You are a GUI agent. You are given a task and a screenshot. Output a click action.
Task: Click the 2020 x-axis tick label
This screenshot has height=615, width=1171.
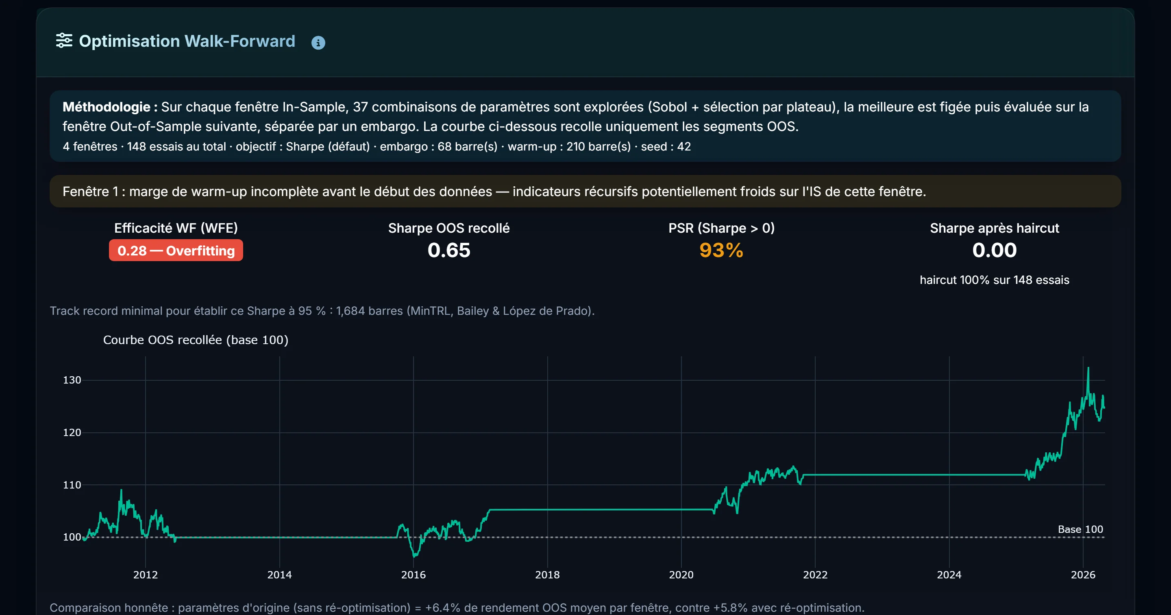[681, 574]
